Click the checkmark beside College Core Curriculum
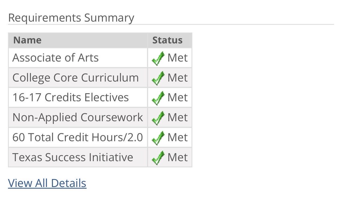The width and height of the screenshot is (342, 207). 158,78
